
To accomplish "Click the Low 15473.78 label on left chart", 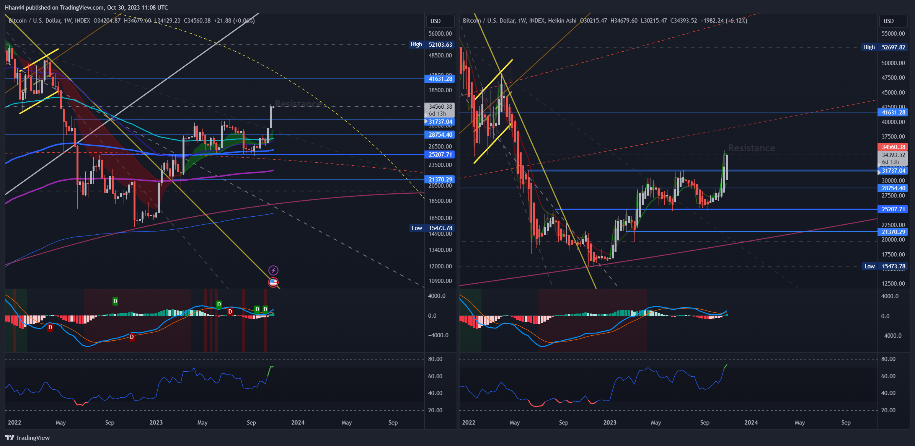I will point(432,228).
